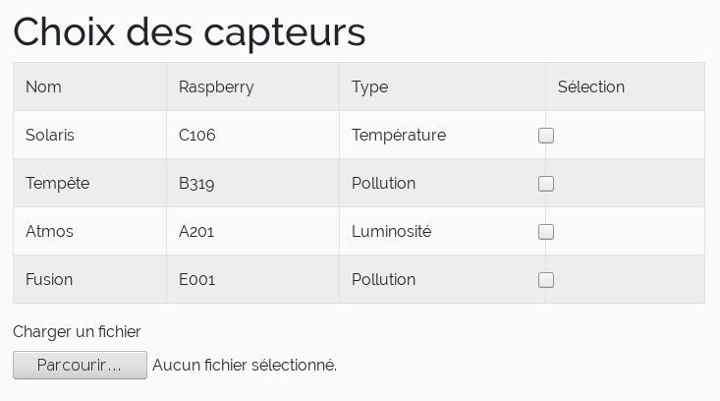Enable the Fusion sensor checkbox
Screen dimensions: 720x401
point(546,280)
